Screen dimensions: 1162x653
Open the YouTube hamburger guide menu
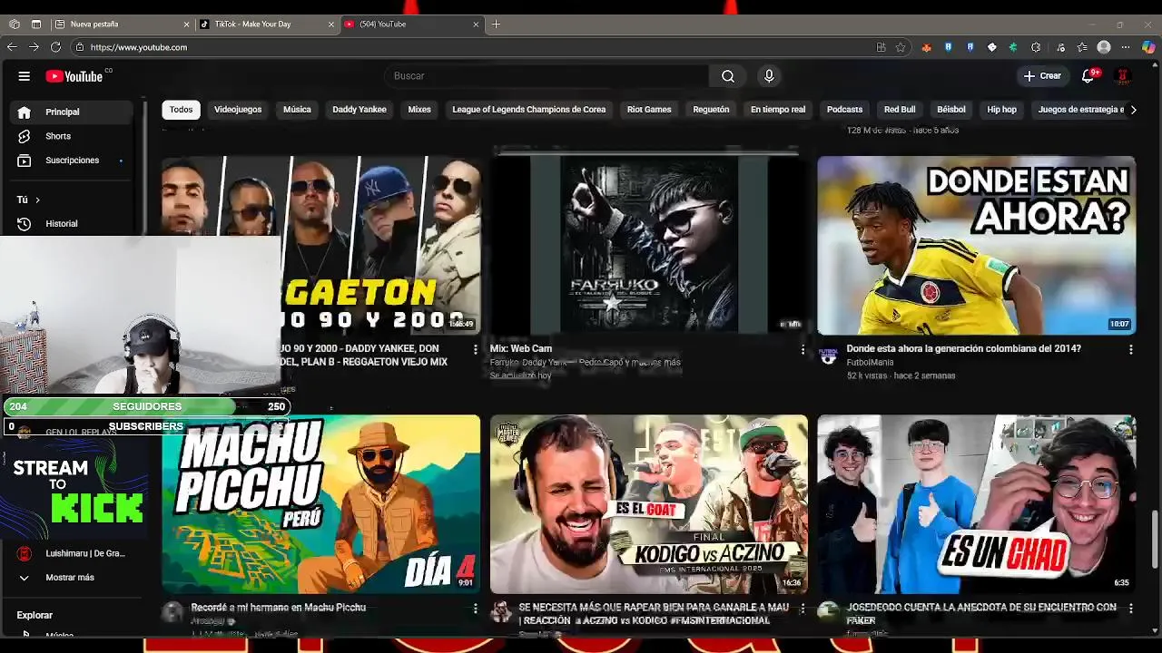click(x=25, y=76)
